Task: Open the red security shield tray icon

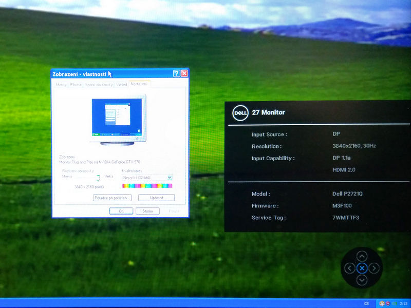Action: tap(388, 303)
